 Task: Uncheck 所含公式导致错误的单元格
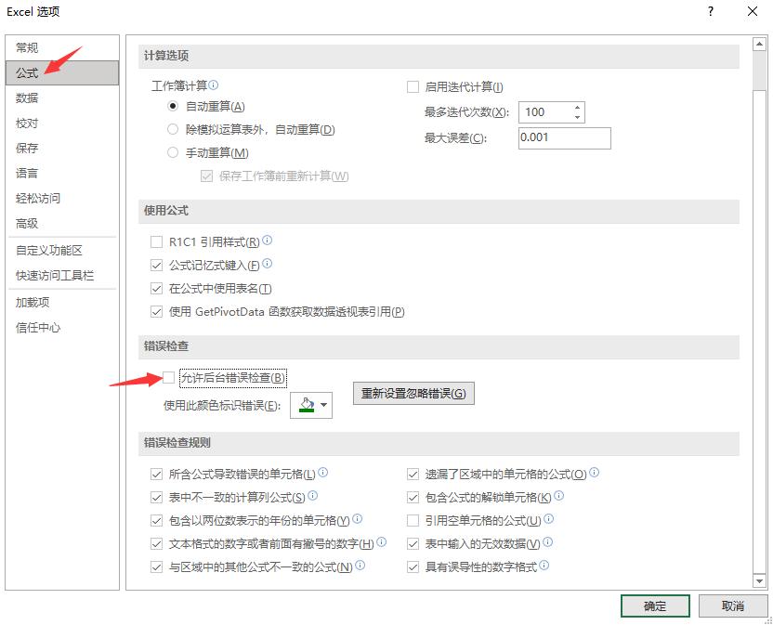coord(157,474)
